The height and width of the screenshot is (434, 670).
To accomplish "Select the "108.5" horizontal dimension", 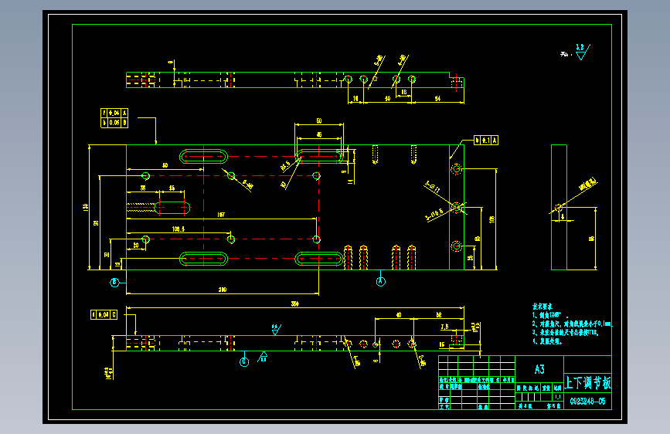I will (179, 229).
